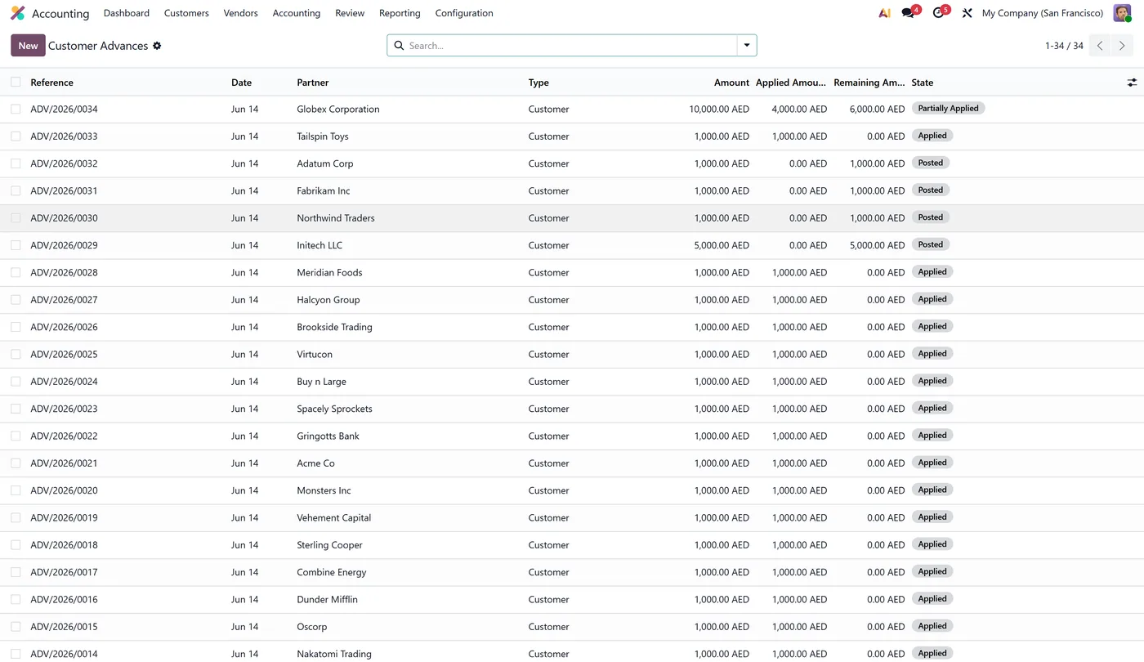This screenshot has height=662, width=1144.
Task: Toggle the select-all header checkbox
Action: point(16,82)
